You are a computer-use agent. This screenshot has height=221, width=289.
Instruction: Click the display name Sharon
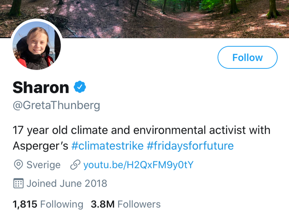point(41,87)
